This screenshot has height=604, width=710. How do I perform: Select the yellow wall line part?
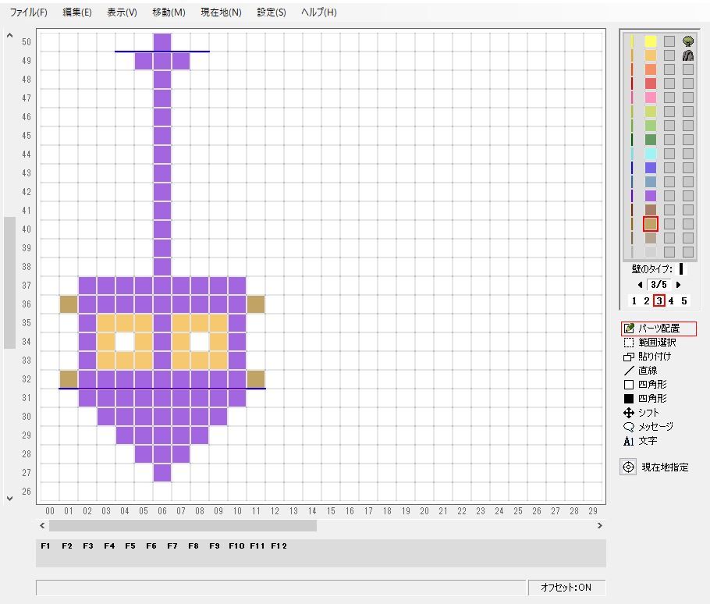(x=632, y=41)
